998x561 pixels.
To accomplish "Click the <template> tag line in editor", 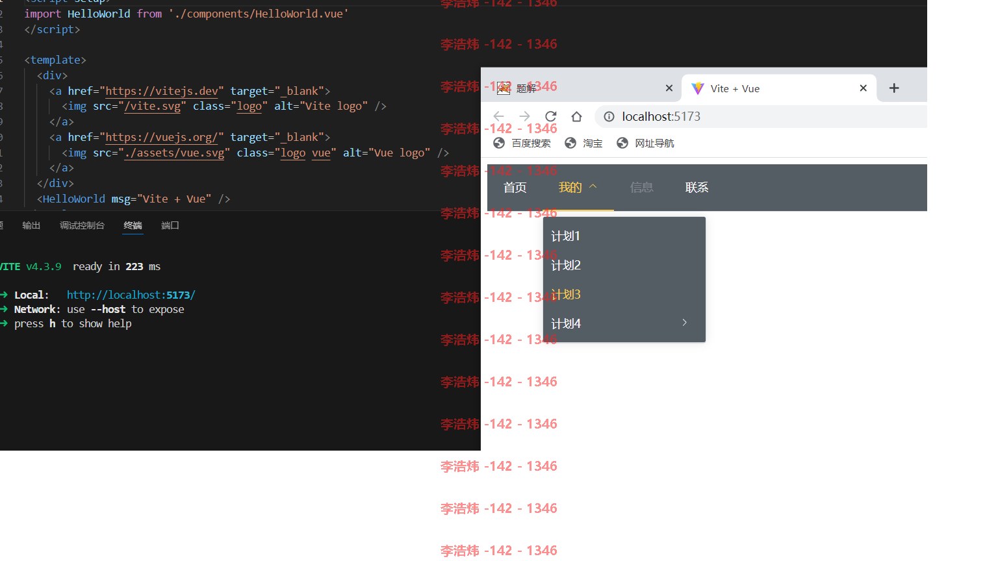I will coord(55,60).
